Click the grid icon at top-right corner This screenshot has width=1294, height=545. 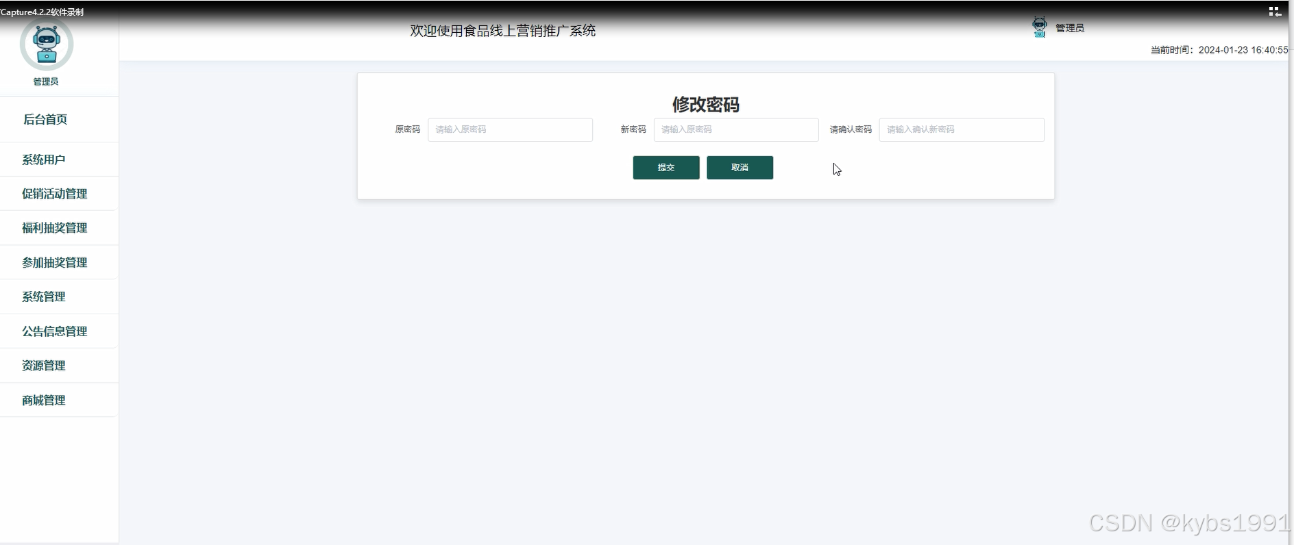click(x=1275, y=12)
